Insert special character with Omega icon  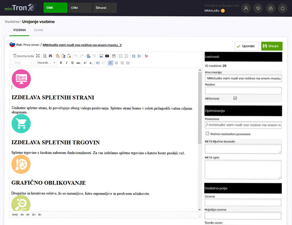tap(134, 56)
